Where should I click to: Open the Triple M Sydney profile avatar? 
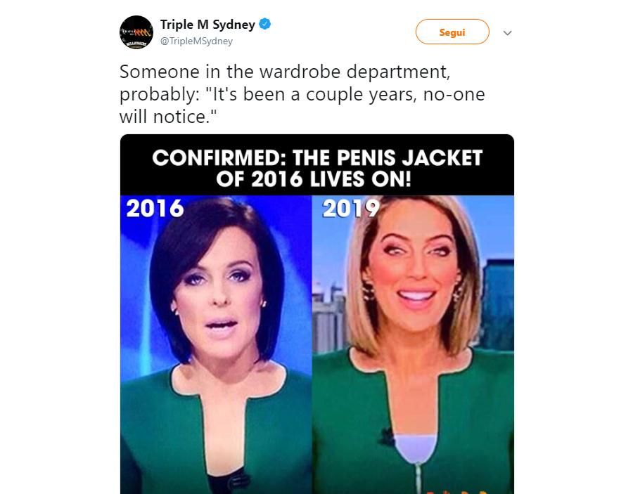[x=136, y=32]
